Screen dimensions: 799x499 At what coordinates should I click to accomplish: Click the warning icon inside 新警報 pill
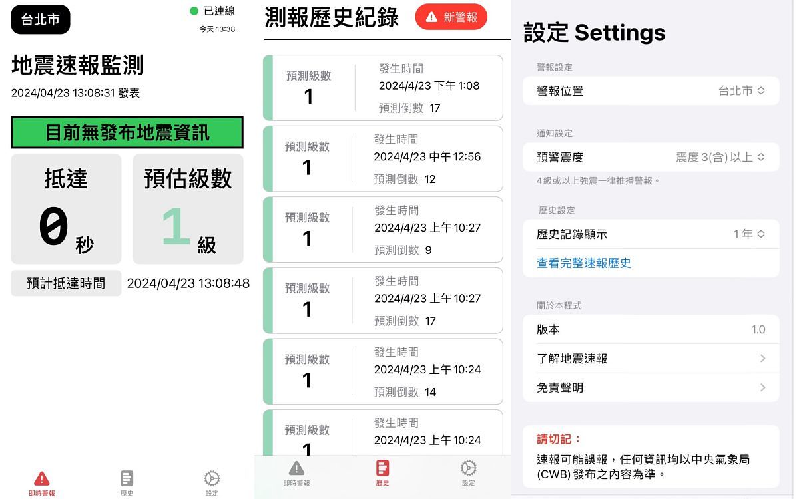click(431, 17)
